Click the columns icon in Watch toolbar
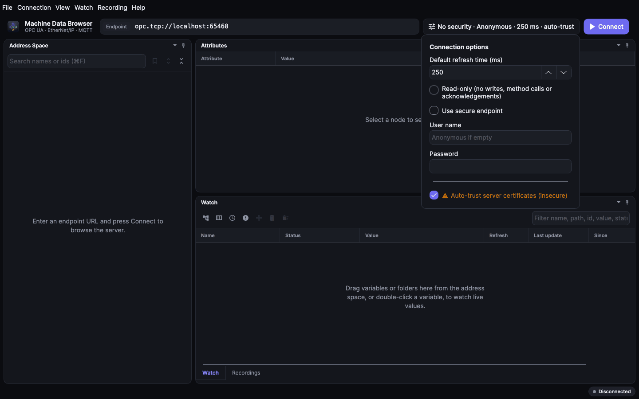The height and width of the screenshot is (399, 639). click(219, 218)
